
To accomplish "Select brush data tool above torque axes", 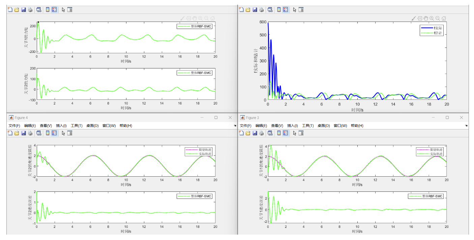I will coord(182,19).
